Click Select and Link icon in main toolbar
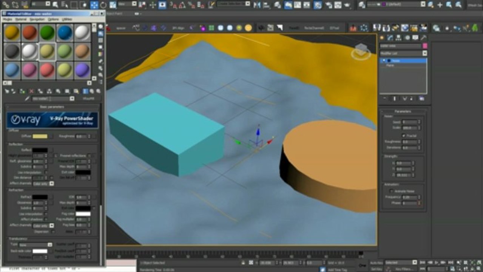The image size is (483, 272). point(6,5)
